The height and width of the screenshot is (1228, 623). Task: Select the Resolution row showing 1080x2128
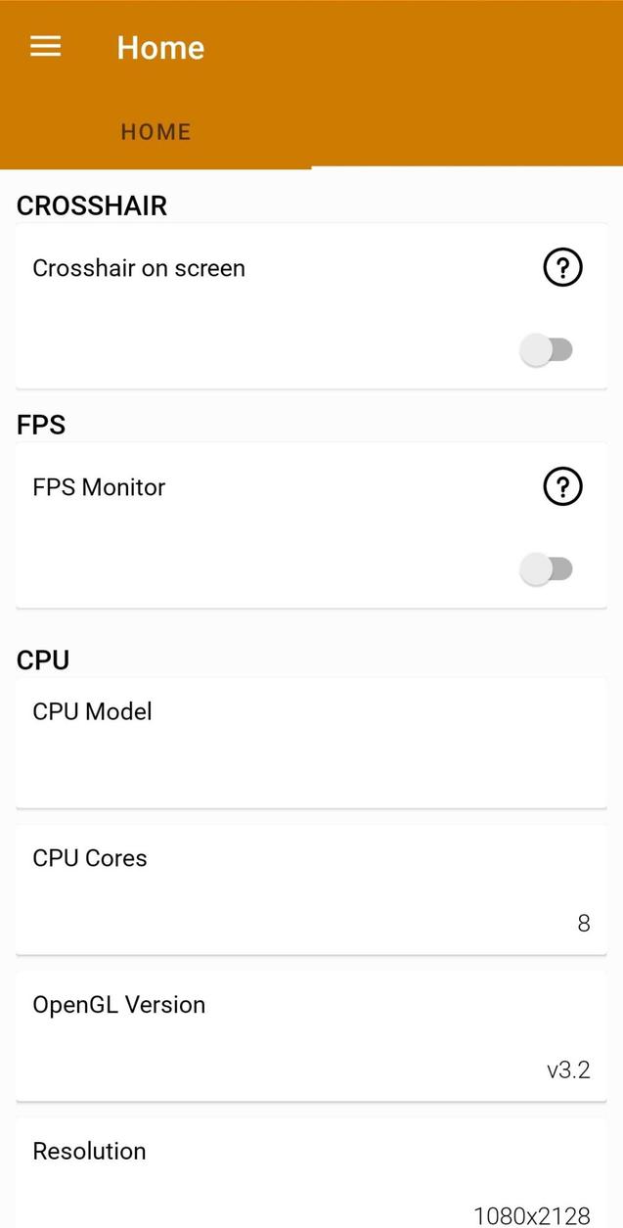311,1174
